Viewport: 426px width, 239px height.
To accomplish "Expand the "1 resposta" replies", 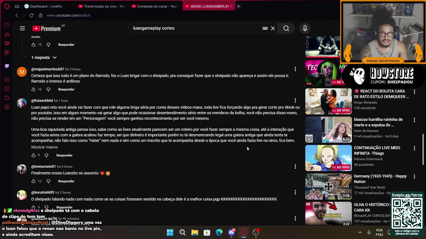I will [44, 57].
